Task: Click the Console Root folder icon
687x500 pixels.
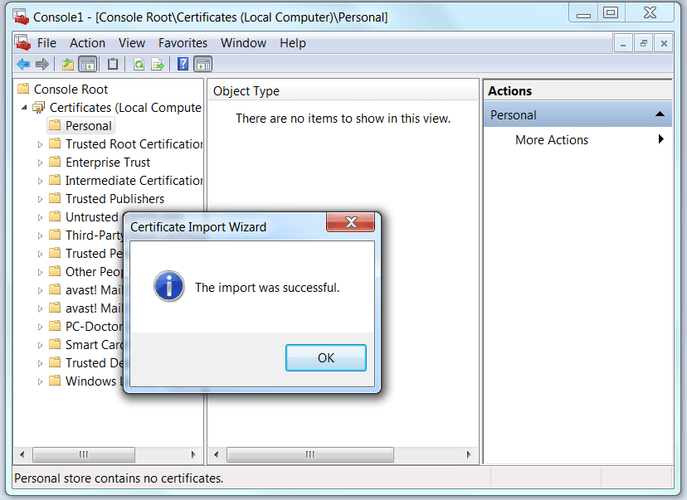Action: 22,89
